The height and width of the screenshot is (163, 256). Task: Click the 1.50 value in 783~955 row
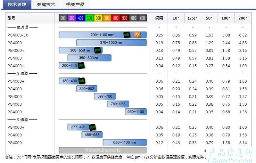[243, 104]
